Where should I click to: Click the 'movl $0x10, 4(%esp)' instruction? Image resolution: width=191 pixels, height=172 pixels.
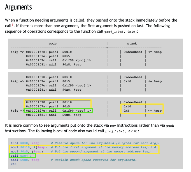[29, 147]
